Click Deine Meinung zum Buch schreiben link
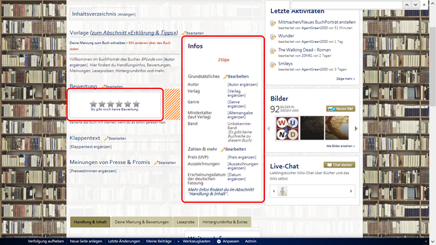The width and height of the screenshot is (436, 245). 97,43
